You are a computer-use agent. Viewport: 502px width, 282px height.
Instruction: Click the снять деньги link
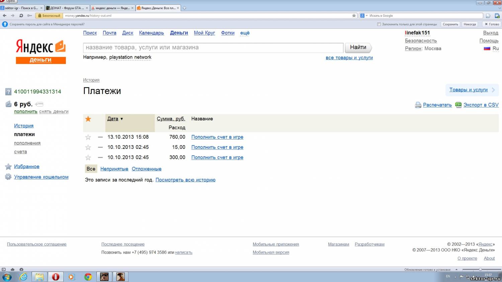pyautogui.click(x=54, y=112)
